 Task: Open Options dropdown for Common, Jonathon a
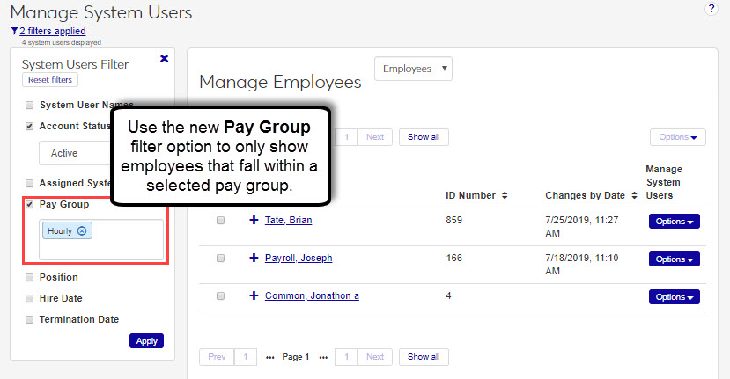674,297
